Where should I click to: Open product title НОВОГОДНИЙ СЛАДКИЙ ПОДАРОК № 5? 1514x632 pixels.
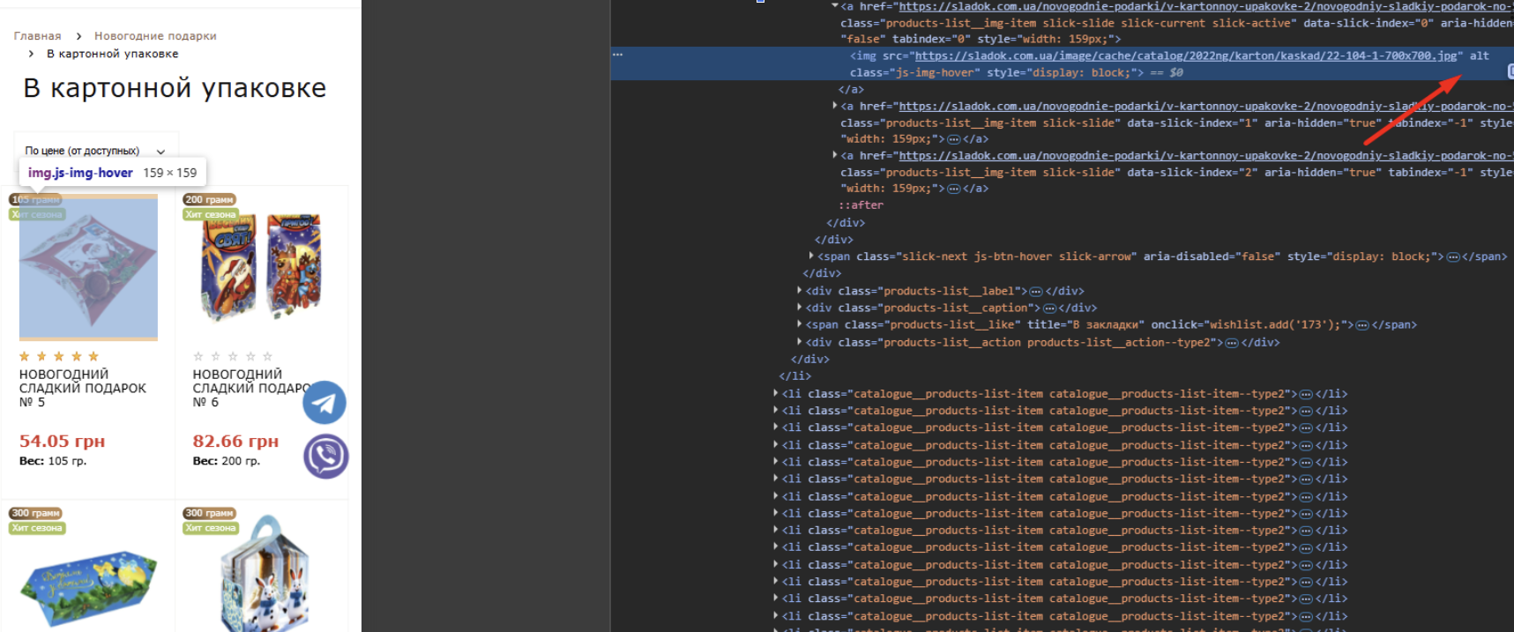83,388
